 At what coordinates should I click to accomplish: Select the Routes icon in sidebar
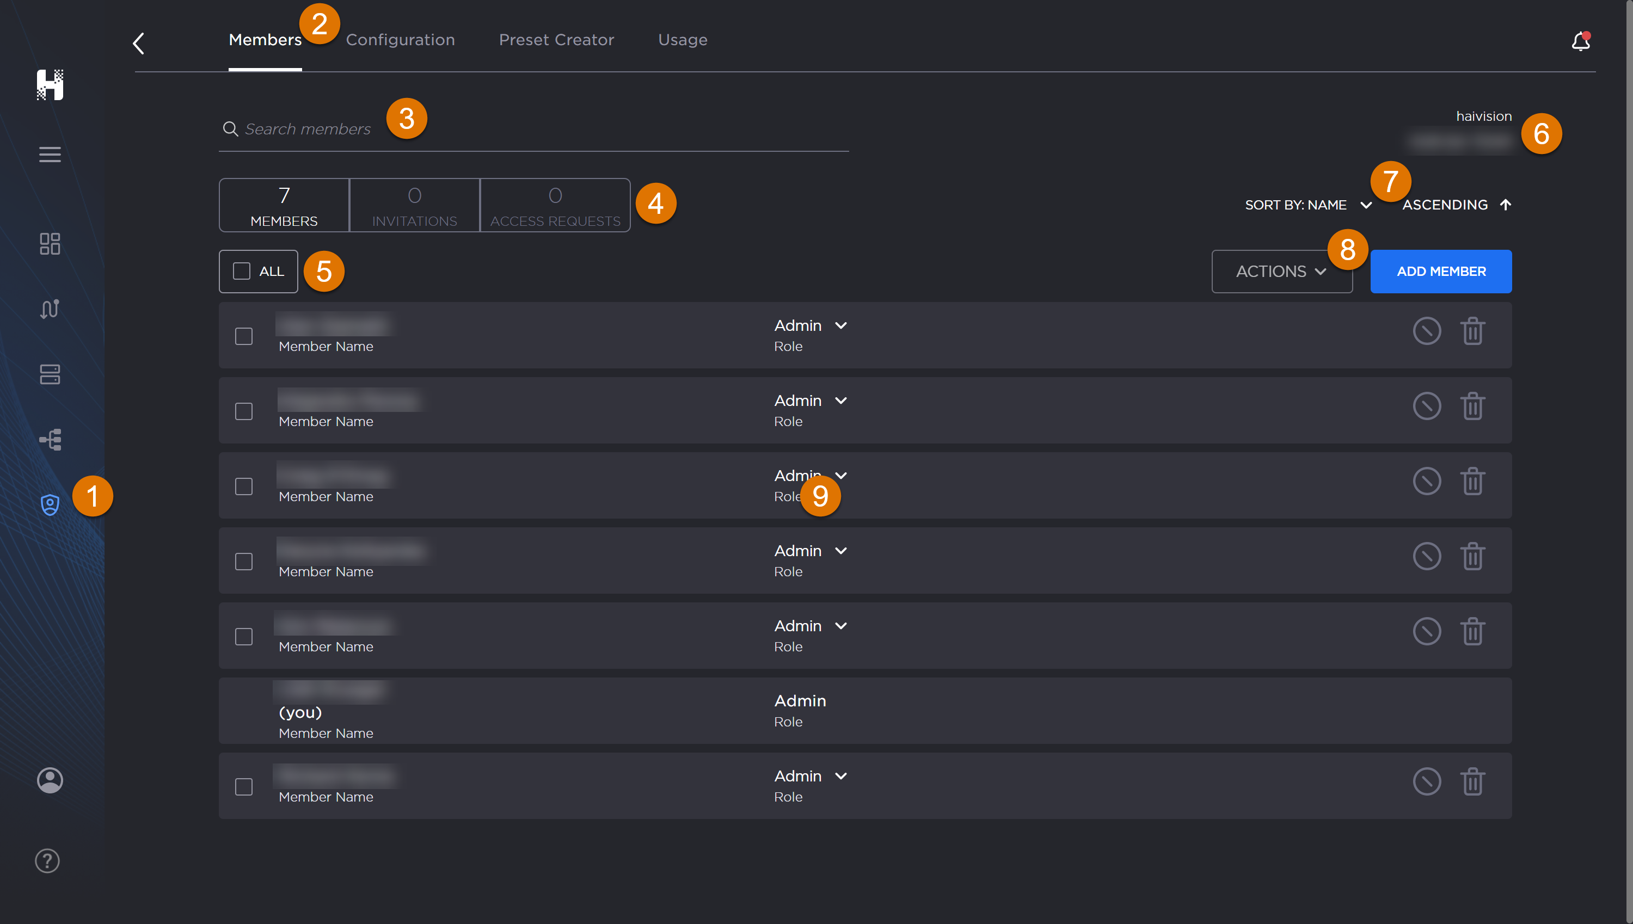(50, 309)
